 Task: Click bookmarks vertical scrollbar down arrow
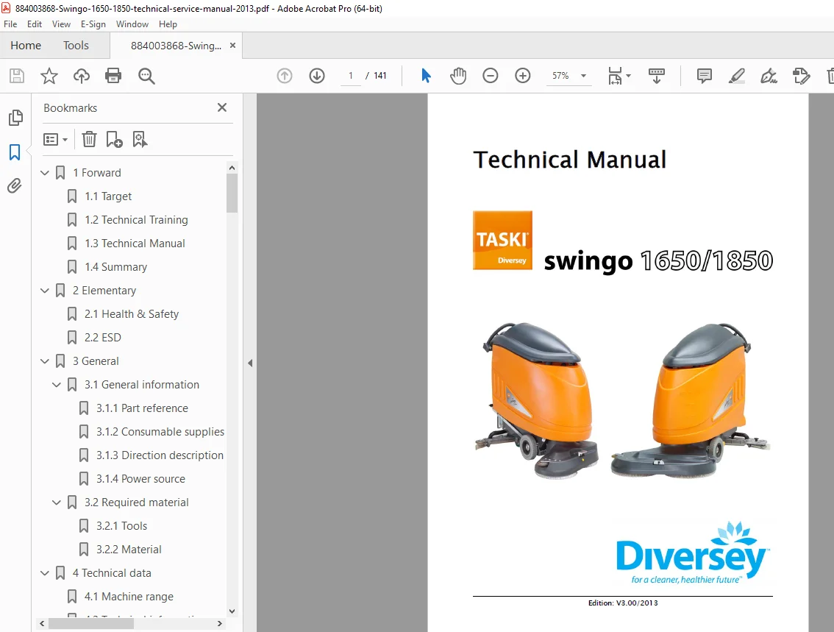tap(232, 611)
